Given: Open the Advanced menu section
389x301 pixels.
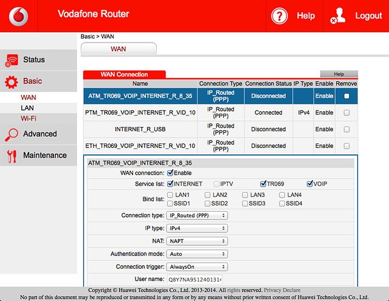Looking at the screenshot, I should [38, 134].
